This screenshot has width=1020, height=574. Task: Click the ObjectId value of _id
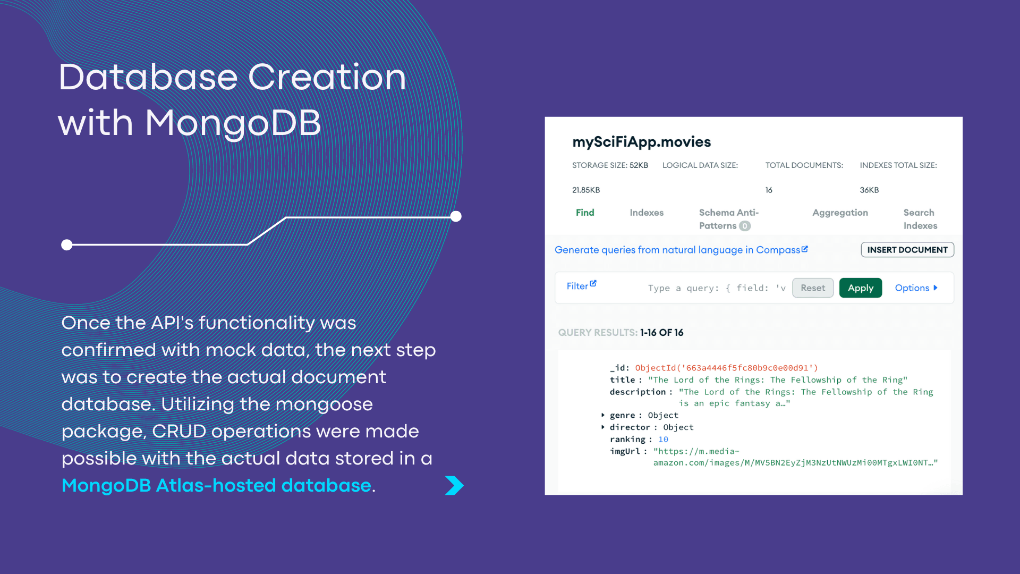[726, 368]
